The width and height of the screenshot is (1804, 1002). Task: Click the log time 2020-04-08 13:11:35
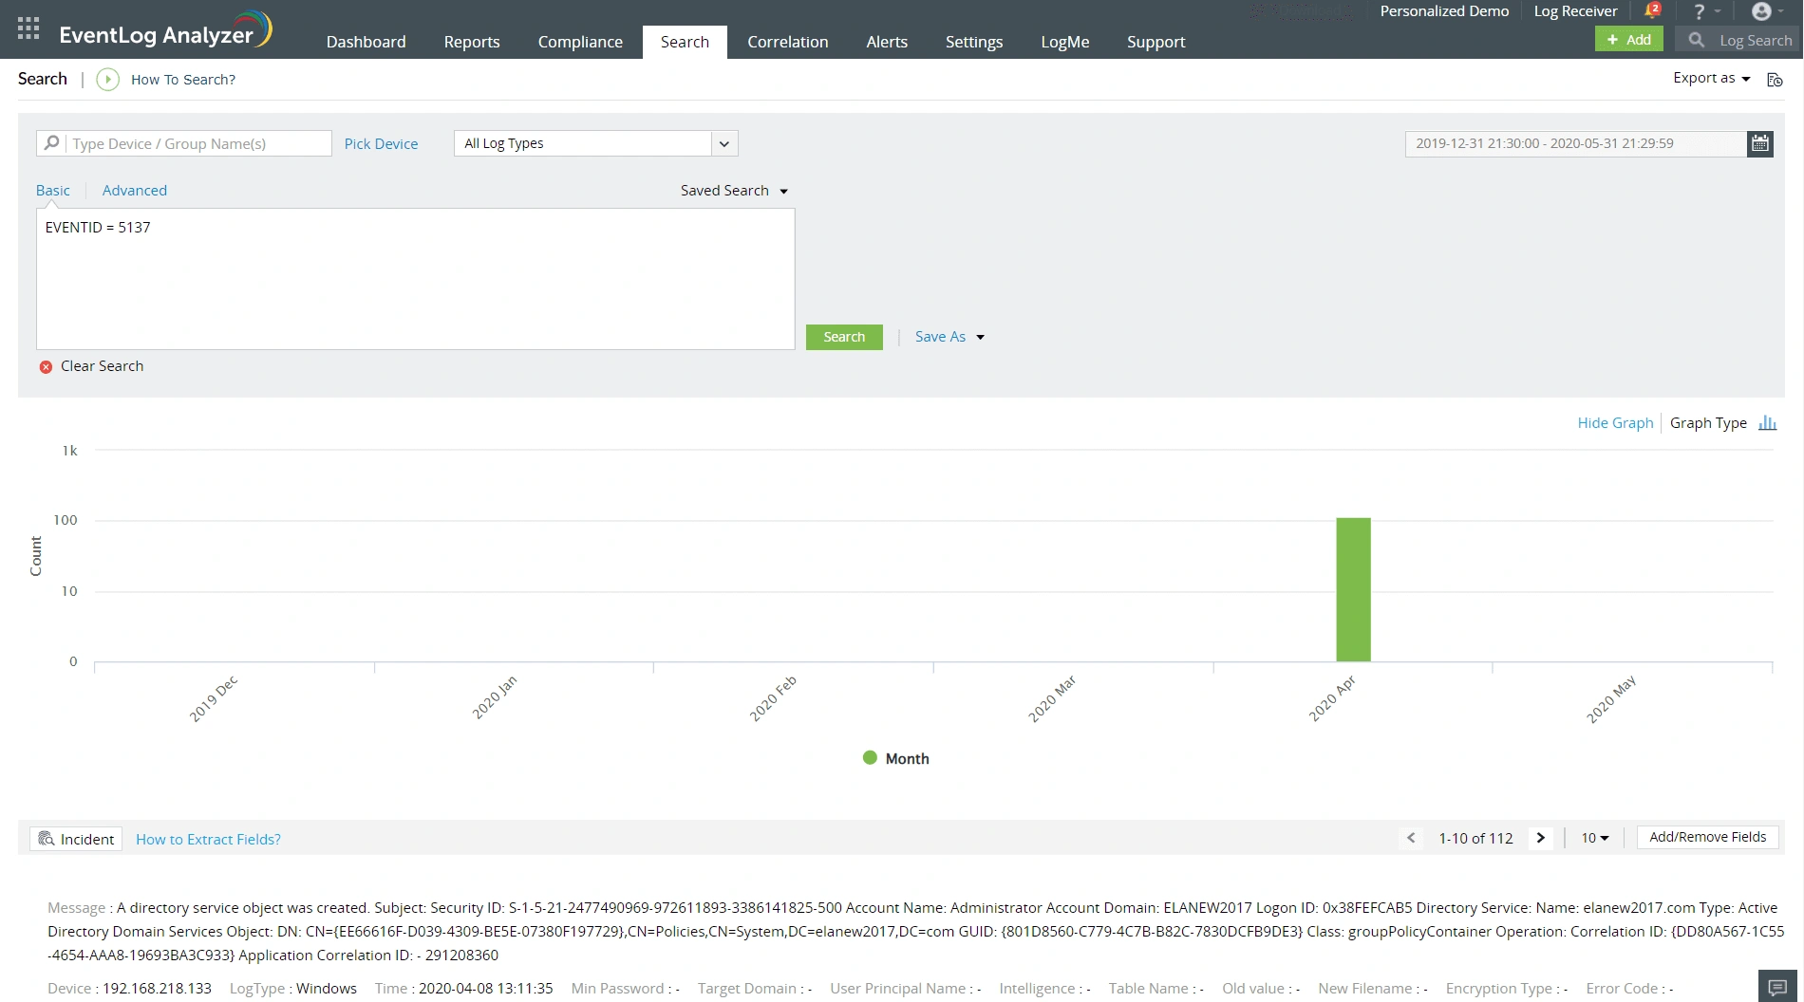[x=486, y=989]
